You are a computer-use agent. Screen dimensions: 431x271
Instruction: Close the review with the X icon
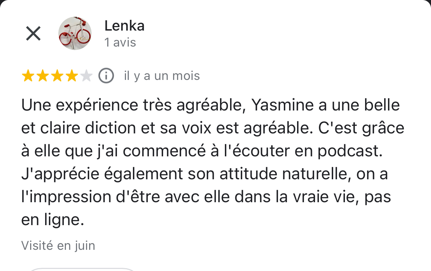click(x=33, y=34)
